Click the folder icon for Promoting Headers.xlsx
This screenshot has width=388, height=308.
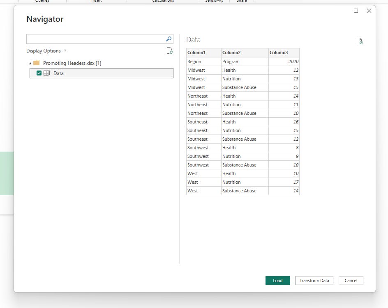click(35, 63)
